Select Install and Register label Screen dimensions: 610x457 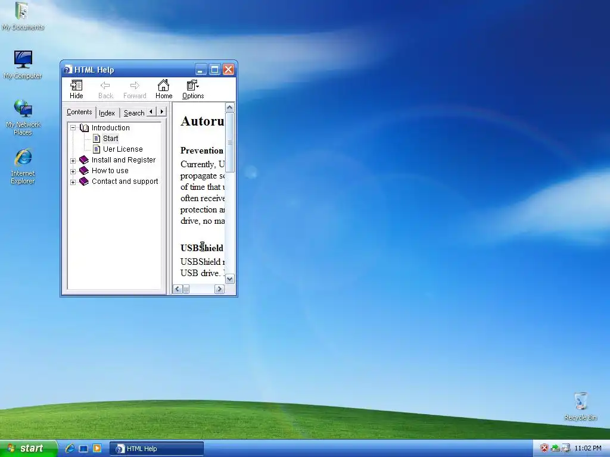124,159
